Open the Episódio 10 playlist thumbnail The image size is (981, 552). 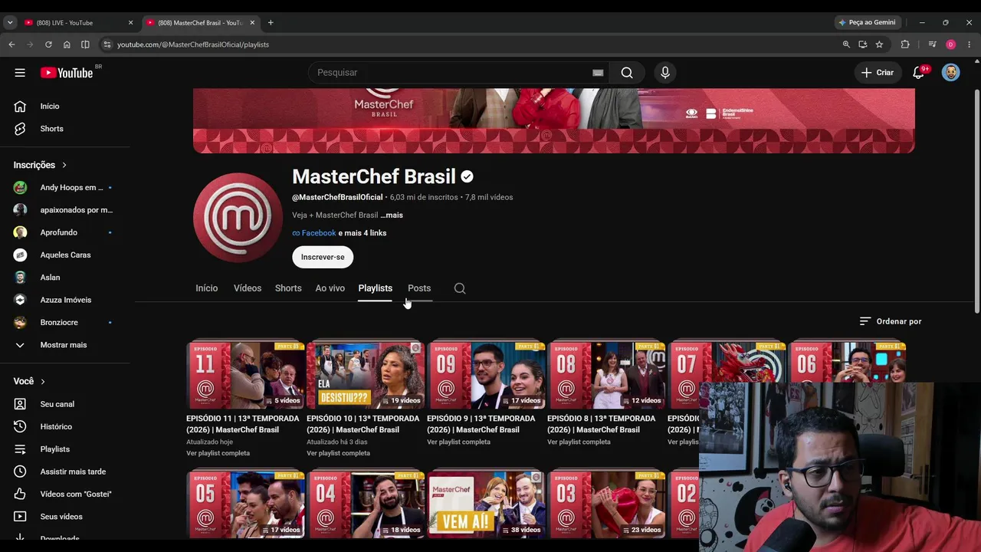[366, 375]
